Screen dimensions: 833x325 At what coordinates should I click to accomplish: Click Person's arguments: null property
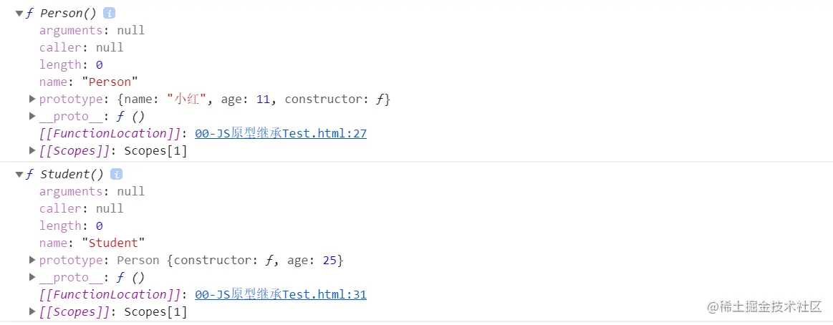click(x=92, y=30)
